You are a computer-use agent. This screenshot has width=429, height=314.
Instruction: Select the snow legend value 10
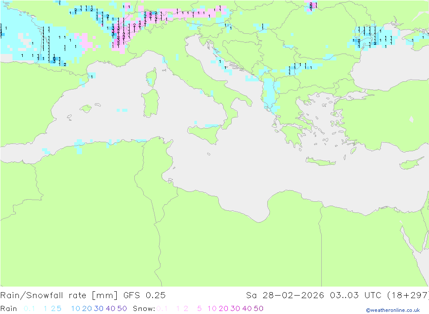pos(212,308)
